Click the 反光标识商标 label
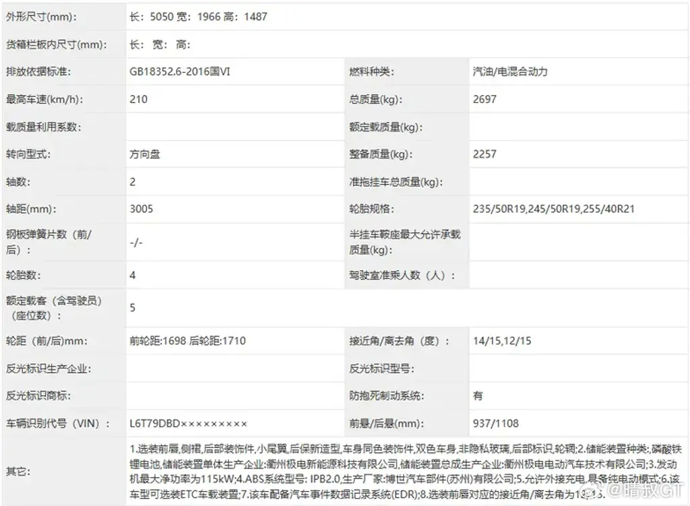 pos(38,396)
